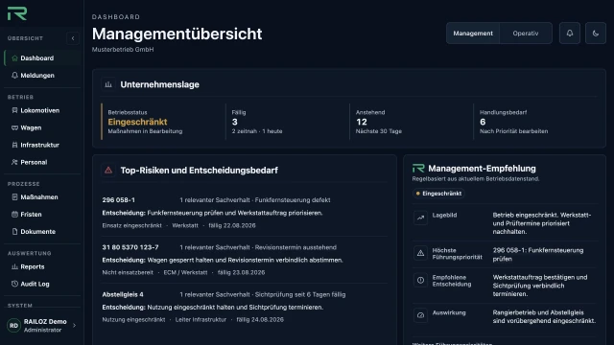Click 'Nächste 30 Tage' subtitle
The image size is (614, 345).
pyautogui.click(x=379, y=131)
